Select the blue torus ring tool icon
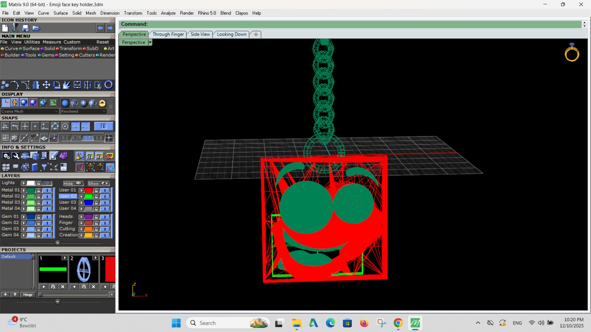The height and width of the screenshot is (332, 591). pyautogui.click(x=109, y=85)
